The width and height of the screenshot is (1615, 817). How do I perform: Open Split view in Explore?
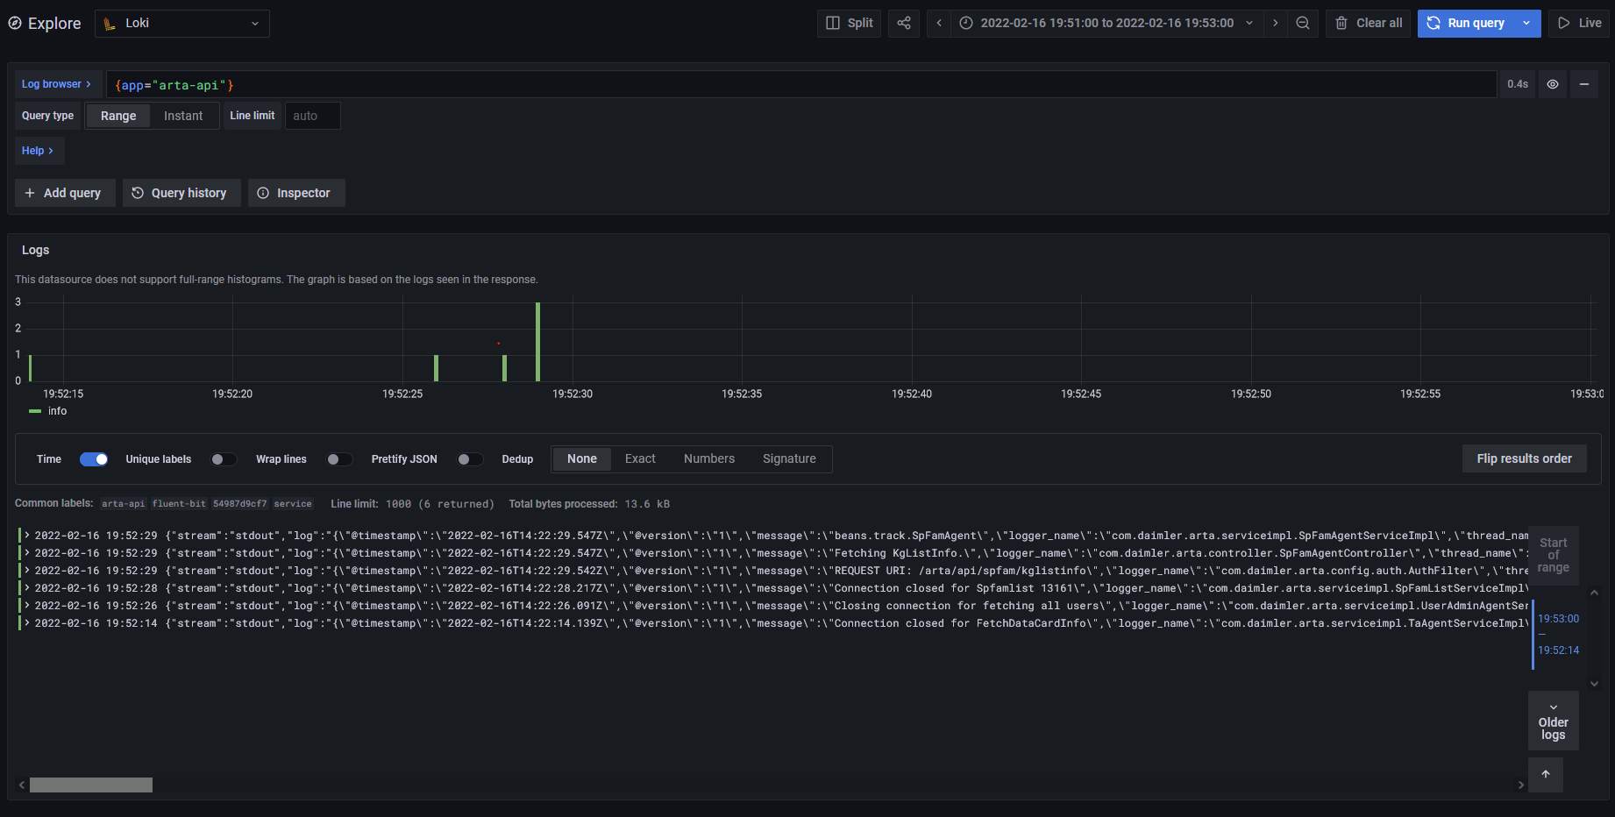coord(848,23)
